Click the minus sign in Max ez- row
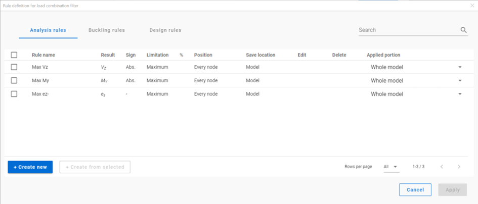 126,94
